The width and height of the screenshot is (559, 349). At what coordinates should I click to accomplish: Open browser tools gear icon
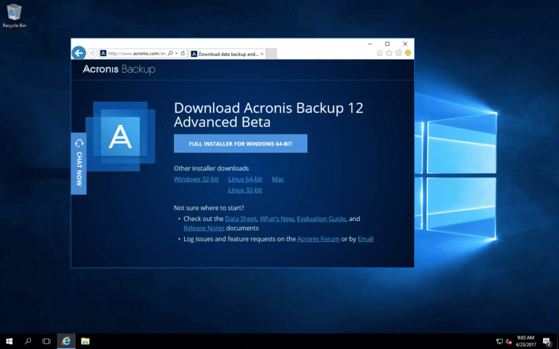point(399,53)
